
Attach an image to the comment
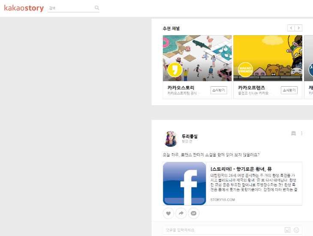point(287,230)
